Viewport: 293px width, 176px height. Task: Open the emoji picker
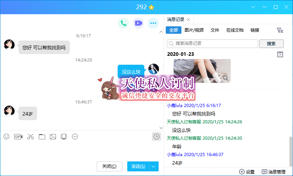[x=6, y=137]
